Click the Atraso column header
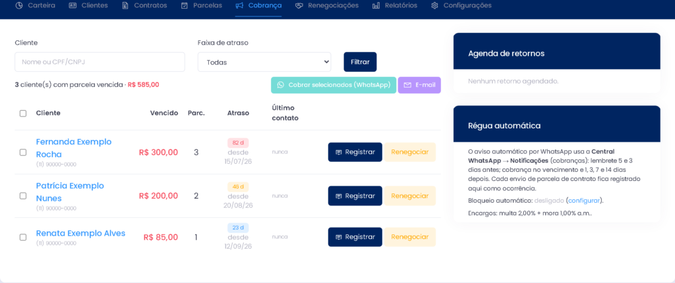Viewport: 675px width, 283px height. point(238,113)
